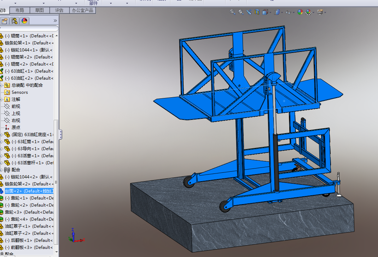
Task: Open the Hide/Show Items dropdown arrow
Action: [x=293, y=12]
